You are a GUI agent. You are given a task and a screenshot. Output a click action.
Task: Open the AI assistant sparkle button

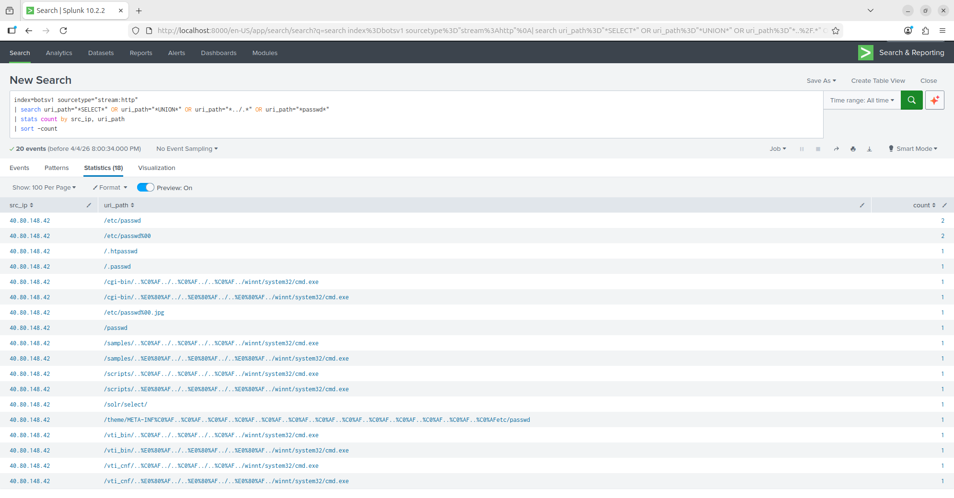point(934,100)
